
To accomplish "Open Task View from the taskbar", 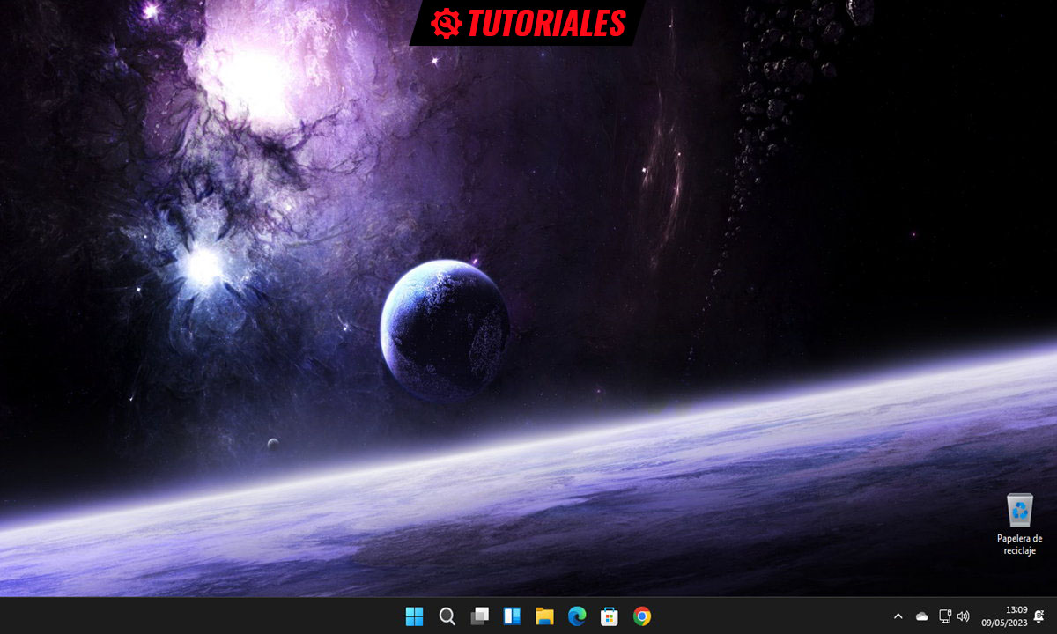I will pyautogui.click(x=479, y=616).
